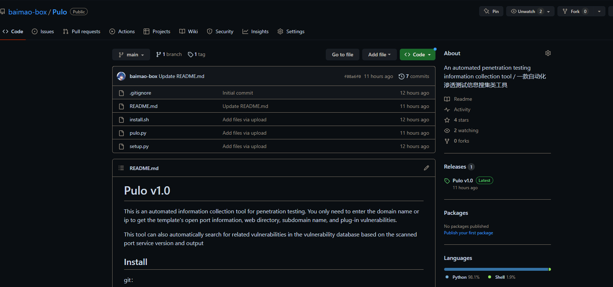
Task: Click the pencil icon to edit README.md
Action: point(426,168)
